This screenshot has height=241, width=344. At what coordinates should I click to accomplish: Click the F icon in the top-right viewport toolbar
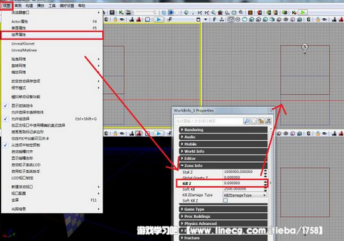pyautogui.click(x=214, y=19)
